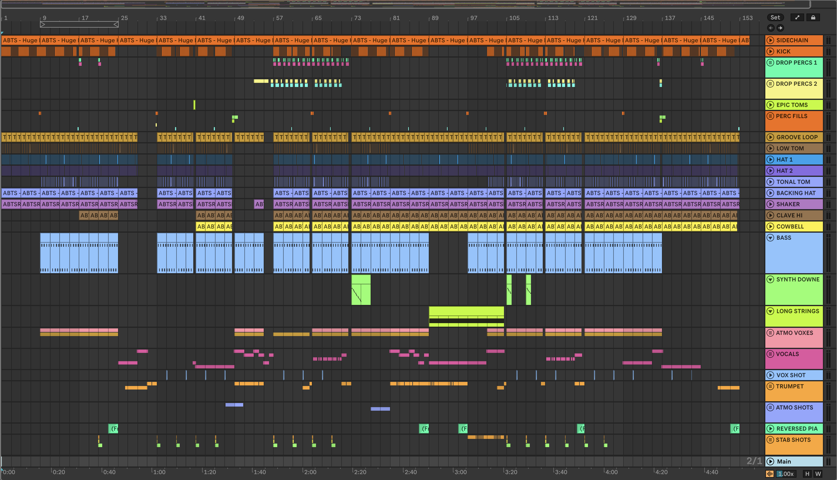Click play icon on COWBELL track

[x=770, y=226]
